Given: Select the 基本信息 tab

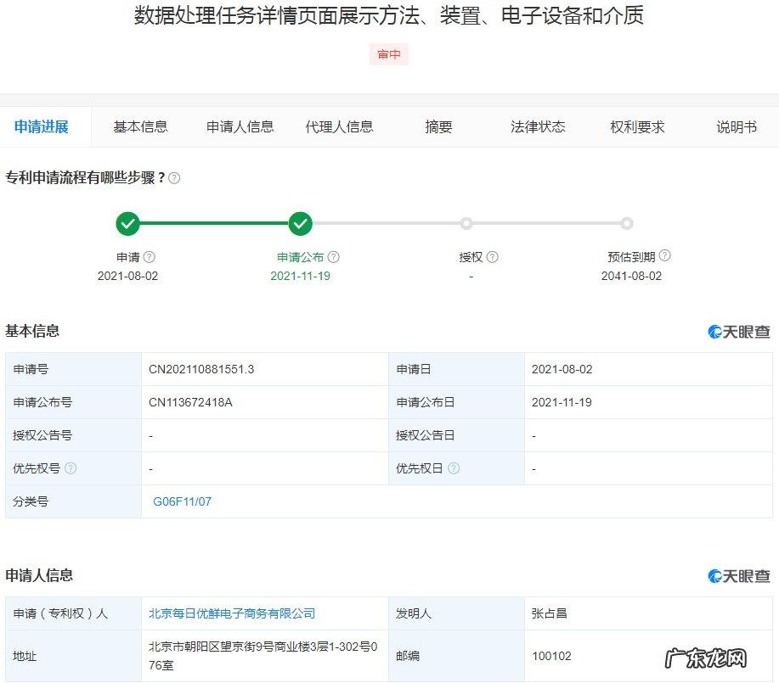Looking at the screenshot, I should 139,126.
